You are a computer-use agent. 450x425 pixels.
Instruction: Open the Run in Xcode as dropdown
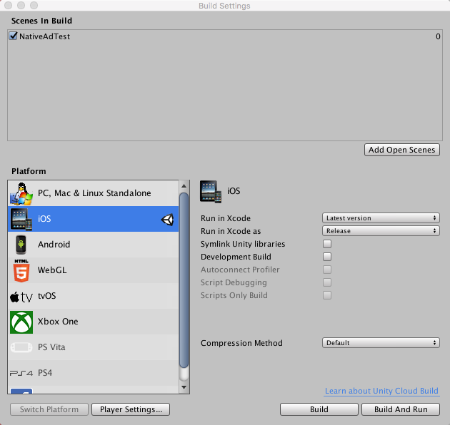[381, 231]
